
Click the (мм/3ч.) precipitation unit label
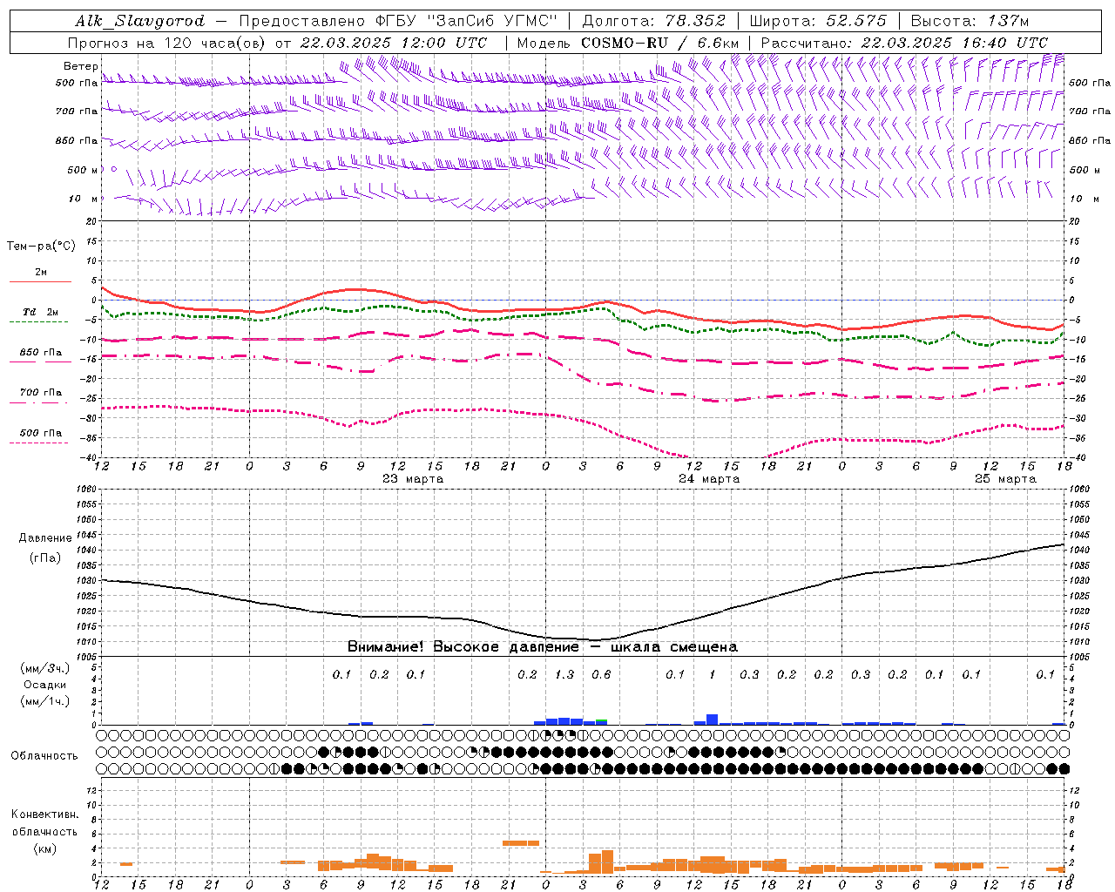[x=44, y=668]
